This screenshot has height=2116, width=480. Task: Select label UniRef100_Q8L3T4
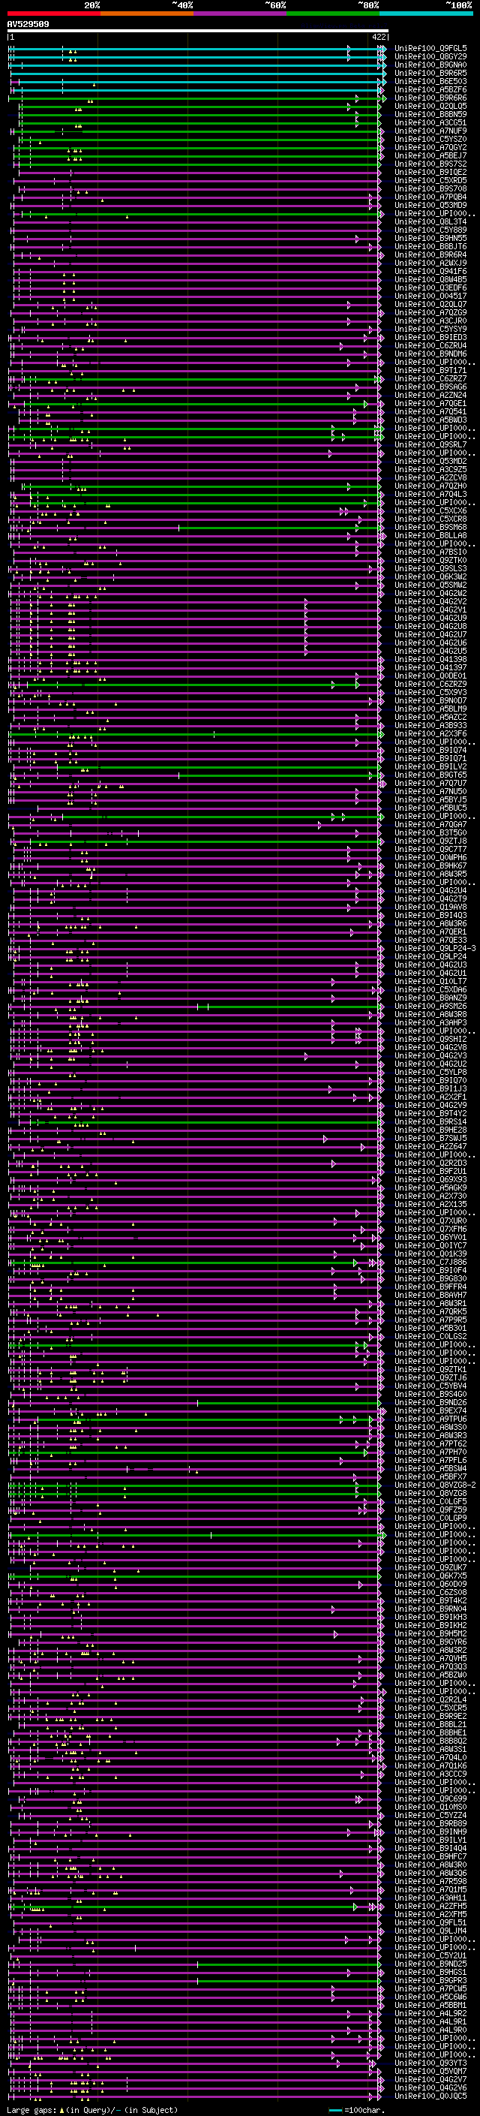(430, 221)
